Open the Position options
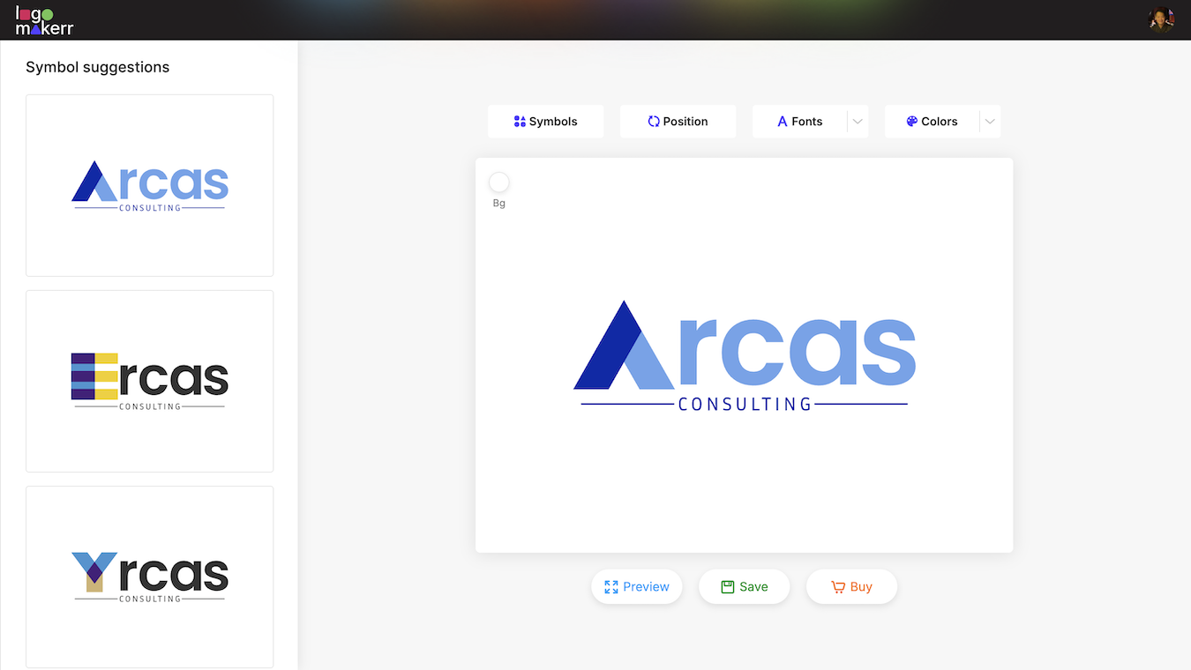This screenshot has height=670, width=1191. [678, 122]
